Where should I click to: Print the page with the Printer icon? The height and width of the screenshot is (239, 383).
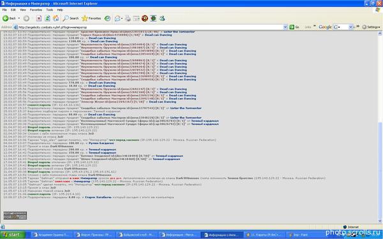click(128, 18)
